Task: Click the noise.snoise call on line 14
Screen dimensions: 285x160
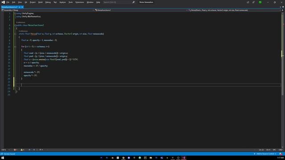Action: coord(39,60)
